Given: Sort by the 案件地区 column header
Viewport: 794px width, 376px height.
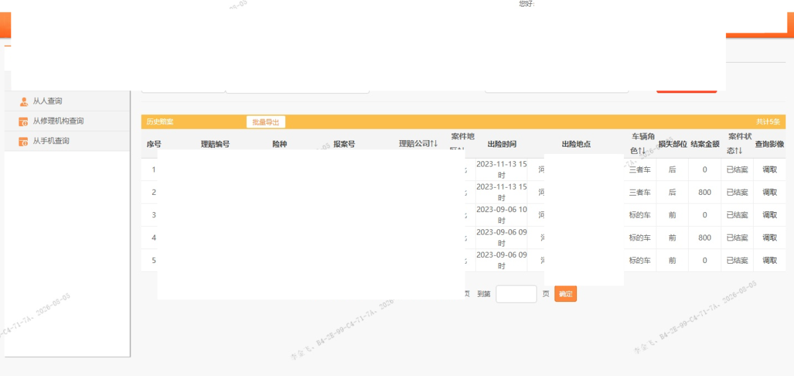Looking at the screenshot, I should point(463,143).
